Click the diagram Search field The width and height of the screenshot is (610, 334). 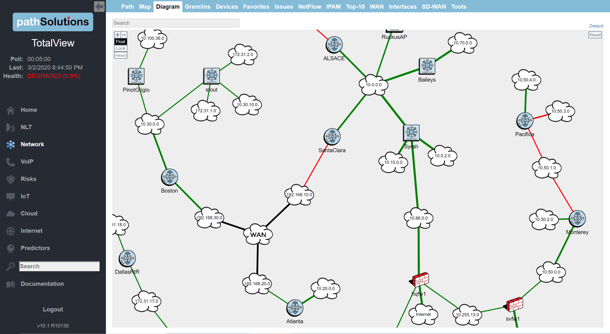[176, 23]
